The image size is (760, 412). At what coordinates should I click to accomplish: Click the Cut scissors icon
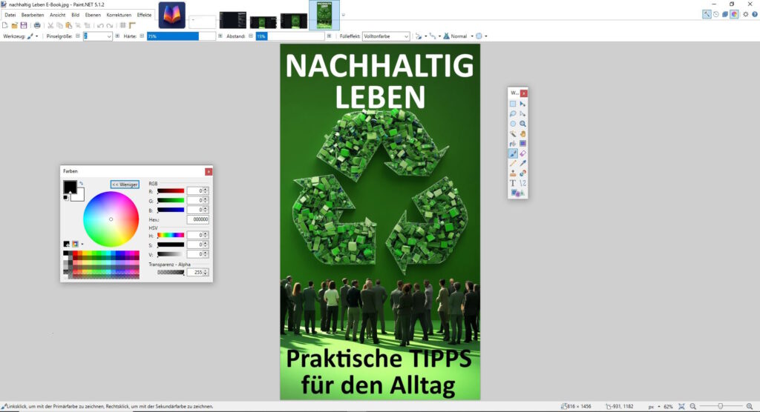50,25
